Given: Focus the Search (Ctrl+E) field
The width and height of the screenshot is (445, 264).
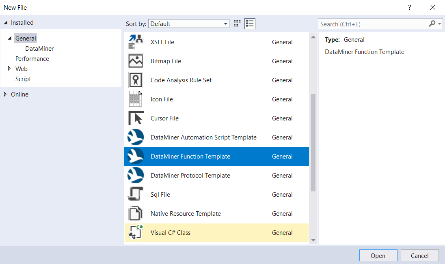Looking at the screenshot, I should pos(373,24).
